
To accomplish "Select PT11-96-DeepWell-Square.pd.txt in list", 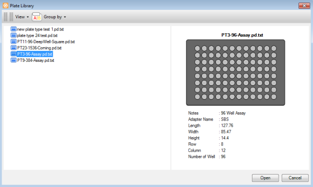I will 46,42.
